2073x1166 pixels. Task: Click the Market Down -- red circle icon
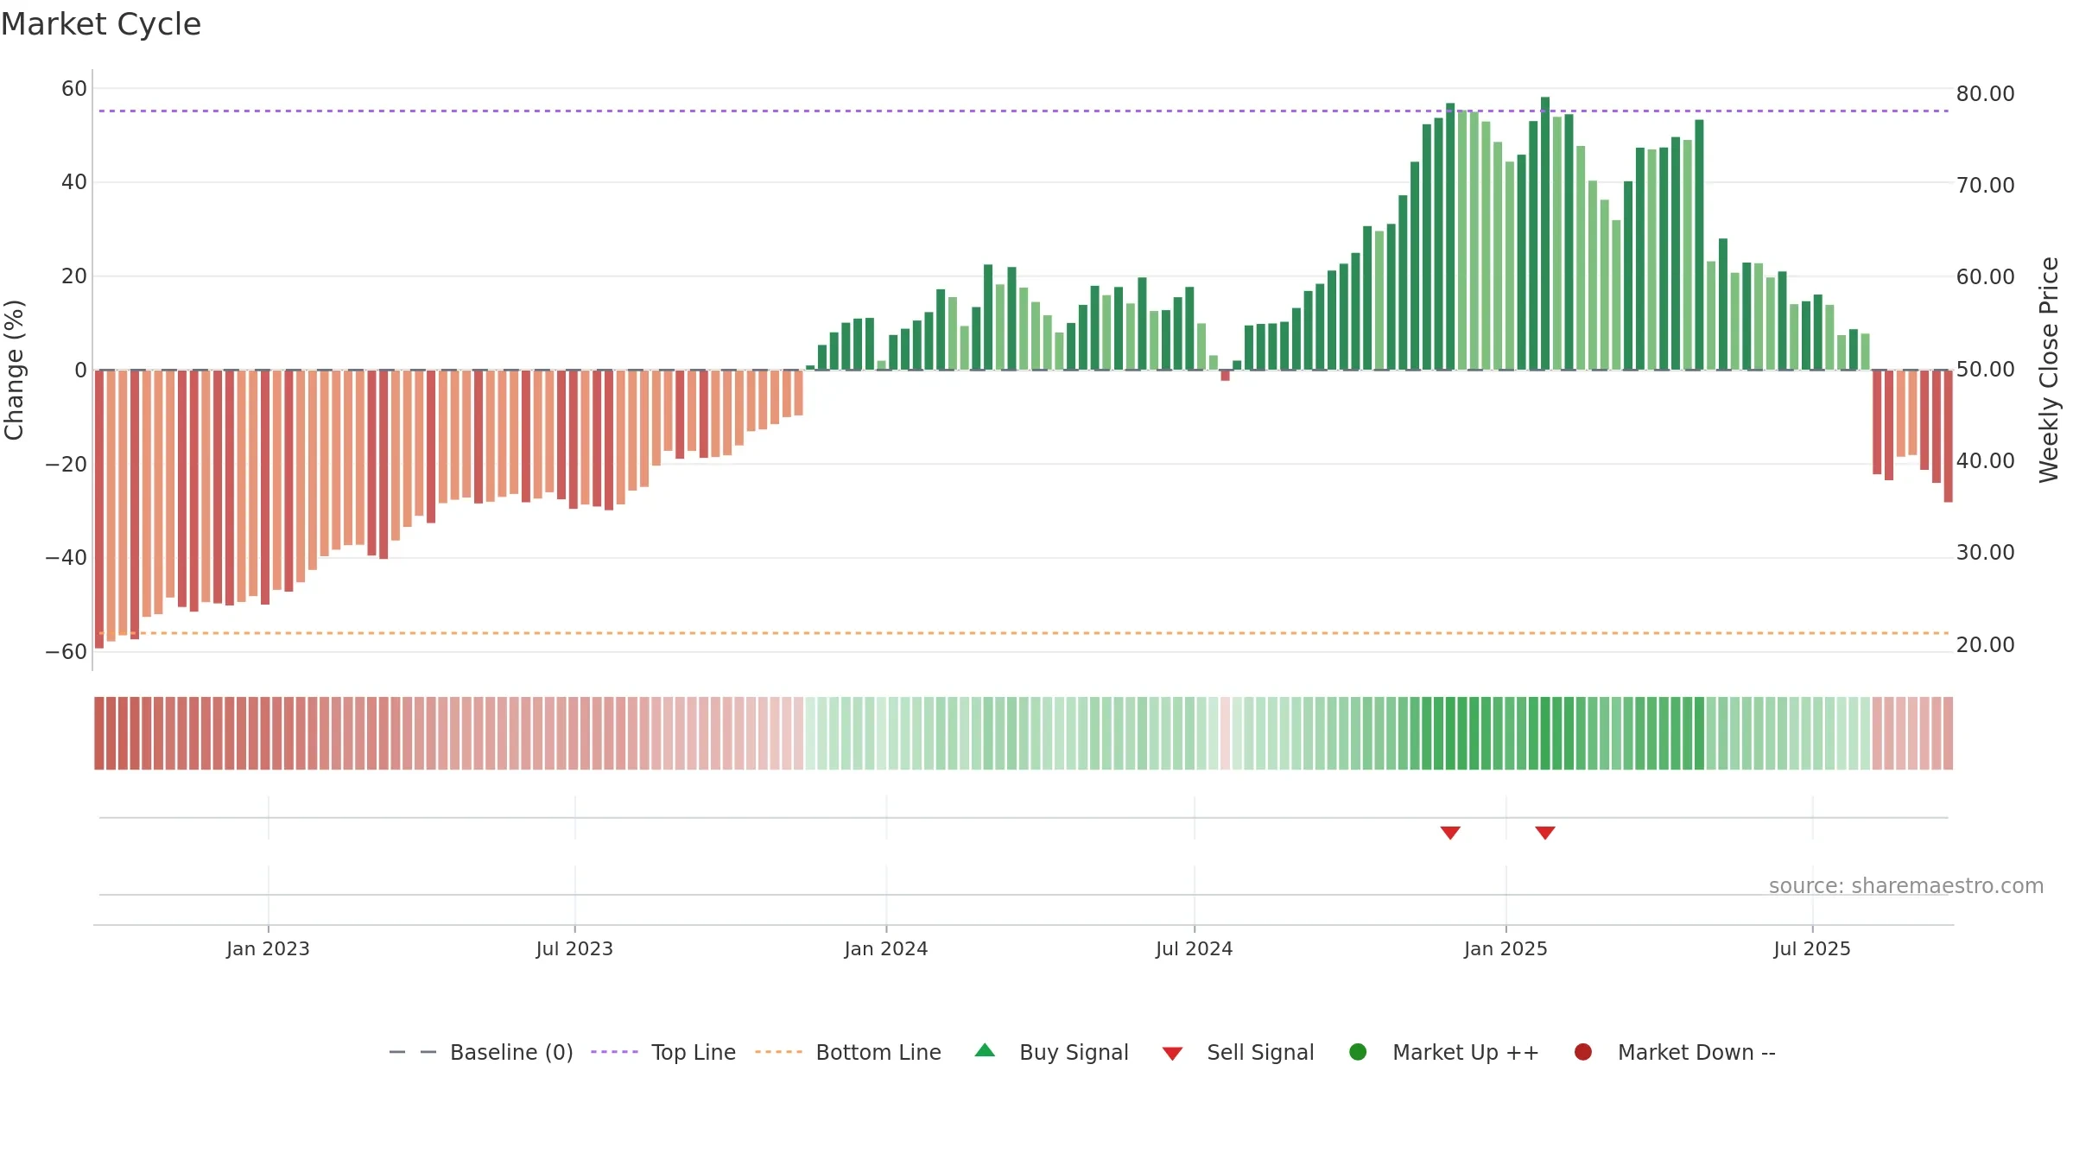(1583, 1052)
